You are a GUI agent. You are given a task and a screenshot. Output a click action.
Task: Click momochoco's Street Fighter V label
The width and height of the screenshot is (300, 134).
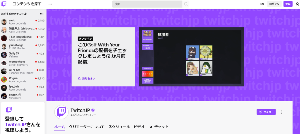pos(18,65)
